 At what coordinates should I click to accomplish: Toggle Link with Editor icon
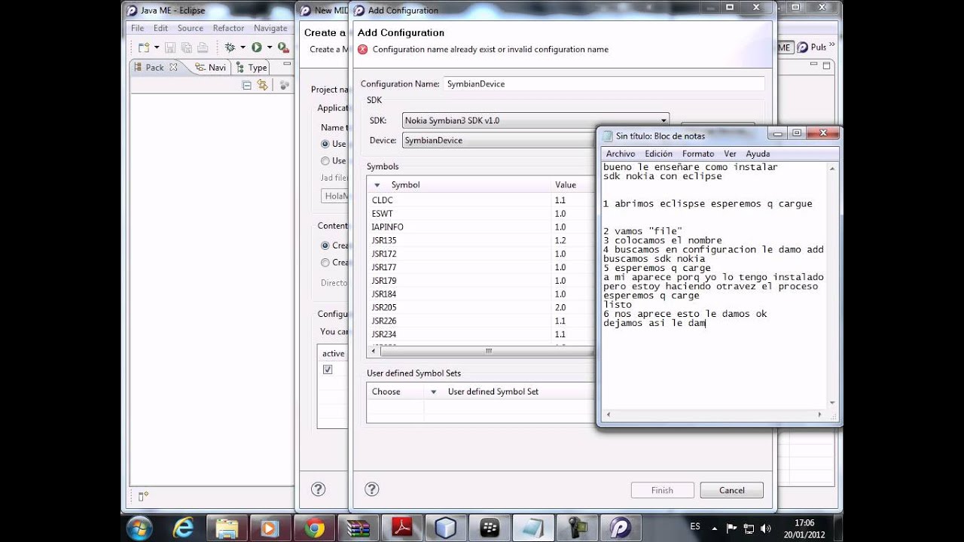click(x=262, y=85)
